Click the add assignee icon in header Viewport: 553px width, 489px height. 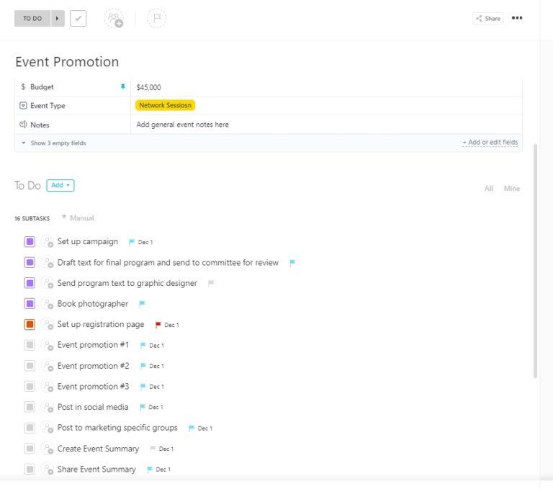(114, 19)
